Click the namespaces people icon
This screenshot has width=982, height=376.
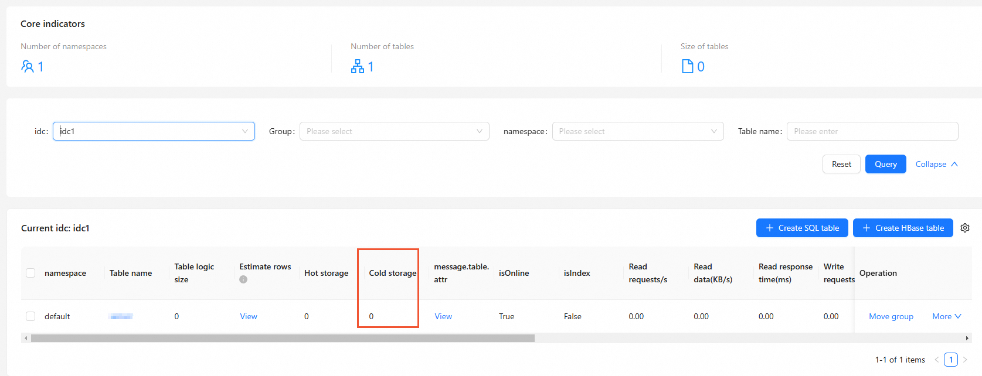28,66
